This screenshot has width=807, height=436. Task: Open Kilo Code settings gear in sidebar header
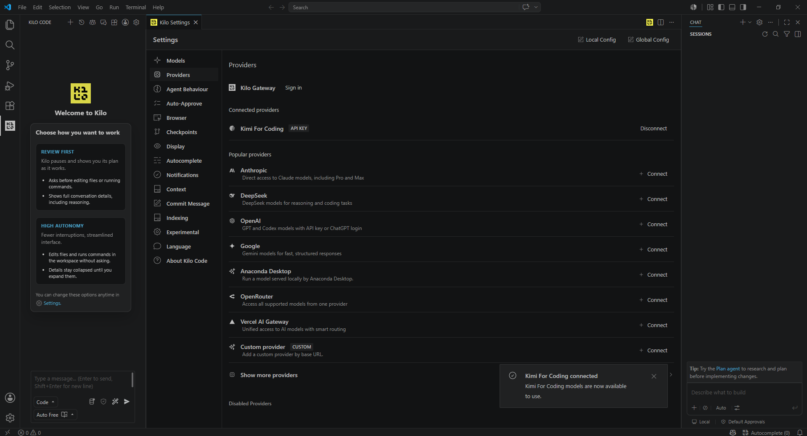click(136, 22)
